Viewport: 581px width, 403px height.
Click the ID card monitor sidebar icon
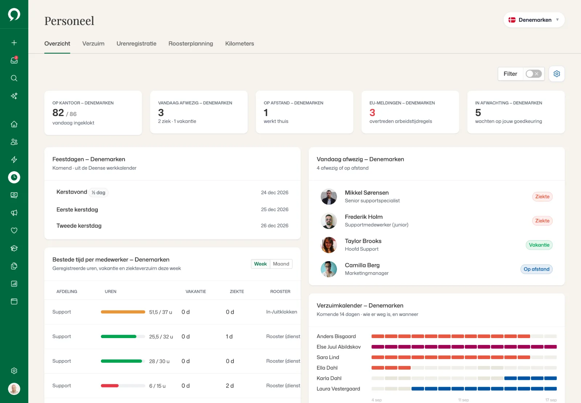14,195
